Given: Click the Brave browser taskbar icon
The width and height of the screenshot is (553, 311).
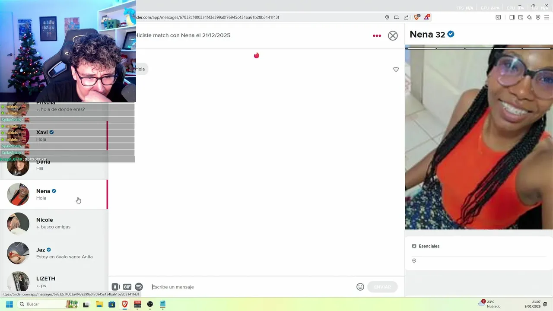Looking at the screenshot, I should [124, 304].
